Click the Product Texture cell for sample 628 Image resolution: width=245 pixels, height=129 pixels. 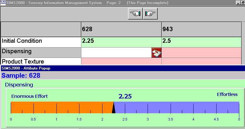click(121, 61)
